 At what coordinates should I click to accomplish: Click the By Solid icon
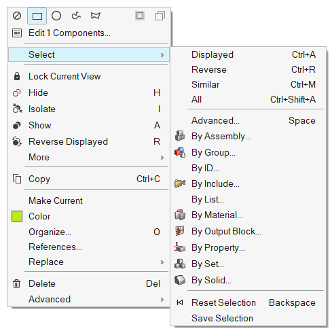[180, 280]
